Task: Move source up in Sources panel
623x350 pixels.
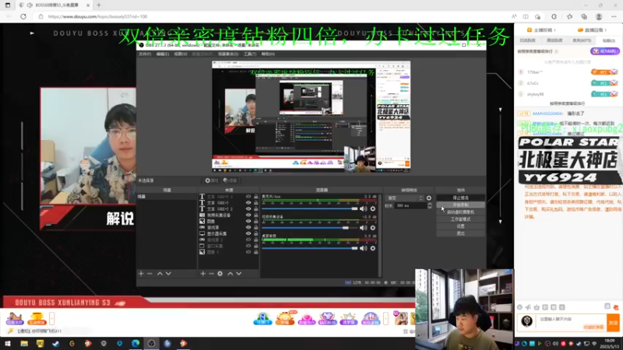Action: click(x=230, y=274)
